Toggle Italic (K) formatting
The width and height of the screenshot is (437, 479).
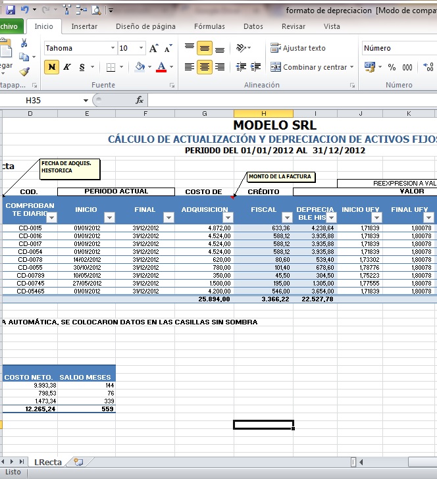(67, 67)
